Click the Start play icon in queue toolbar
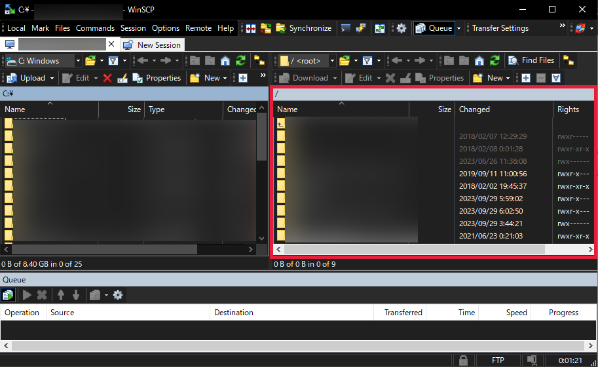Image resolution: width=598 pixels, height=367 pixels. point(27,295)
